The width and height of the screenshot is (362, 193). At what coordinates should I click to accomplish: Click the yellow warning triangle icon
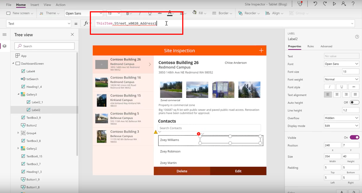[156, 132]
